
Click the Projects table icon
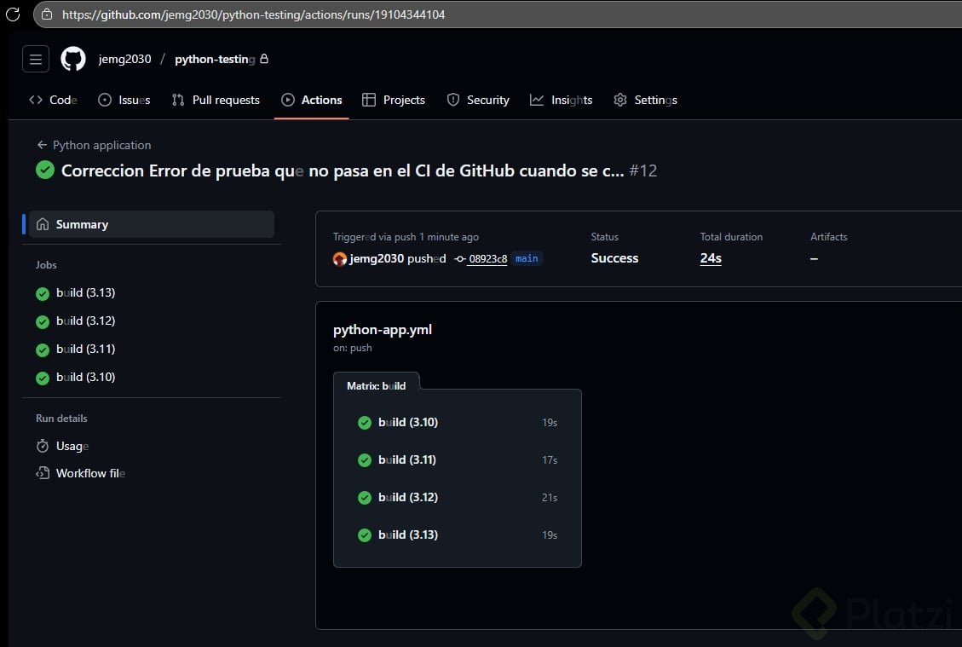point(369,100)
